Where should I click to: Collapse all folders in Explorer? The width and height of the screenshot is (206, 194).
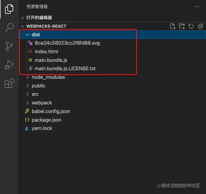200,26
